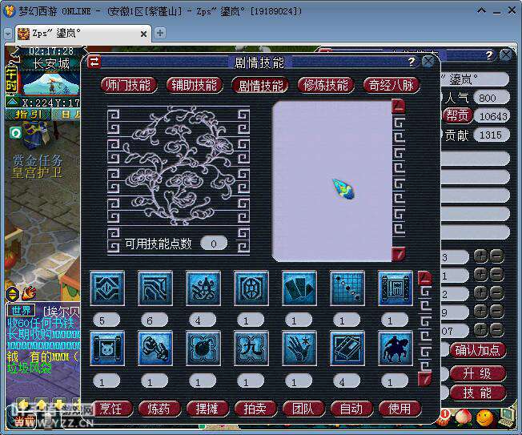The image size is (522, 435).
Task: Select the 九 character skill icon
Action: 251,348
